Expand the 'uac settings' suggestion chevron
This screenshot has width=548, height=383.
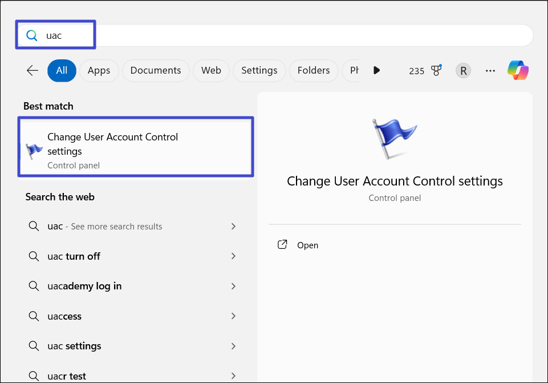point(233,346)
